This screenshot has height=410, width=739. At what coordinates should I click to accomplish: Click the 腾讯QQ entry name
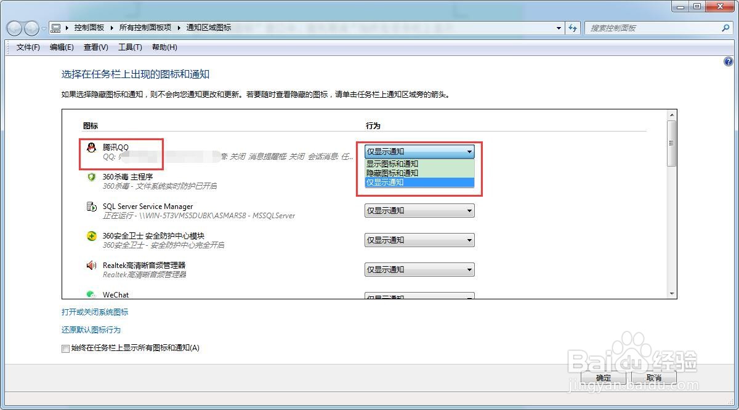pos(116,148)
